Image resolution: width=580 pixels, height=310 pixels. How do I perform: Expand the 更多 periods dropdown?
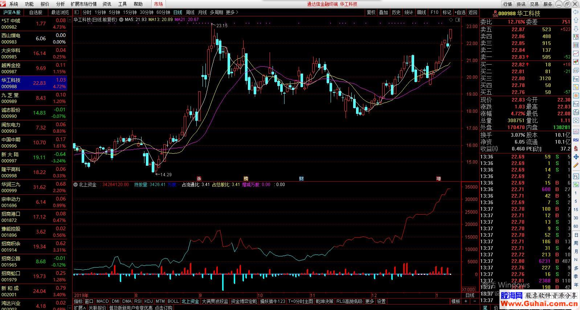232,12
